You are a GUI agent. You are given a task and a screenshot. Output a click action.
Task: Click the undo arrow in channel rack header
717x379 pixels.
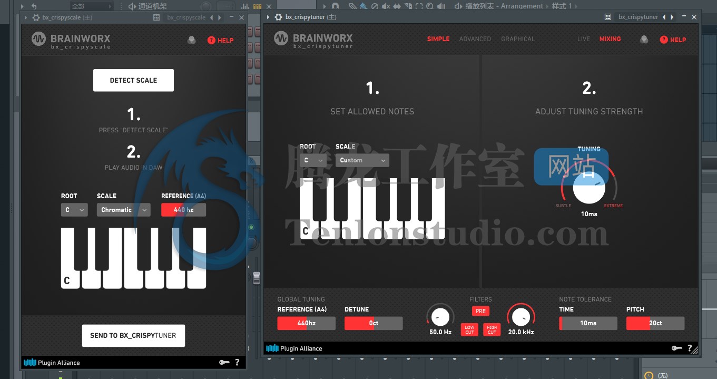pyautogui.click(x=34, y=6)
